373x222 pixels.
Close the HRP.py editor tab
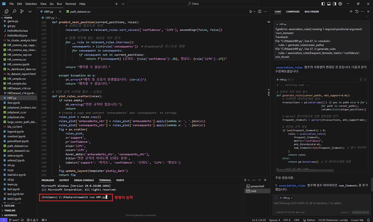click(x=60, y=12)
